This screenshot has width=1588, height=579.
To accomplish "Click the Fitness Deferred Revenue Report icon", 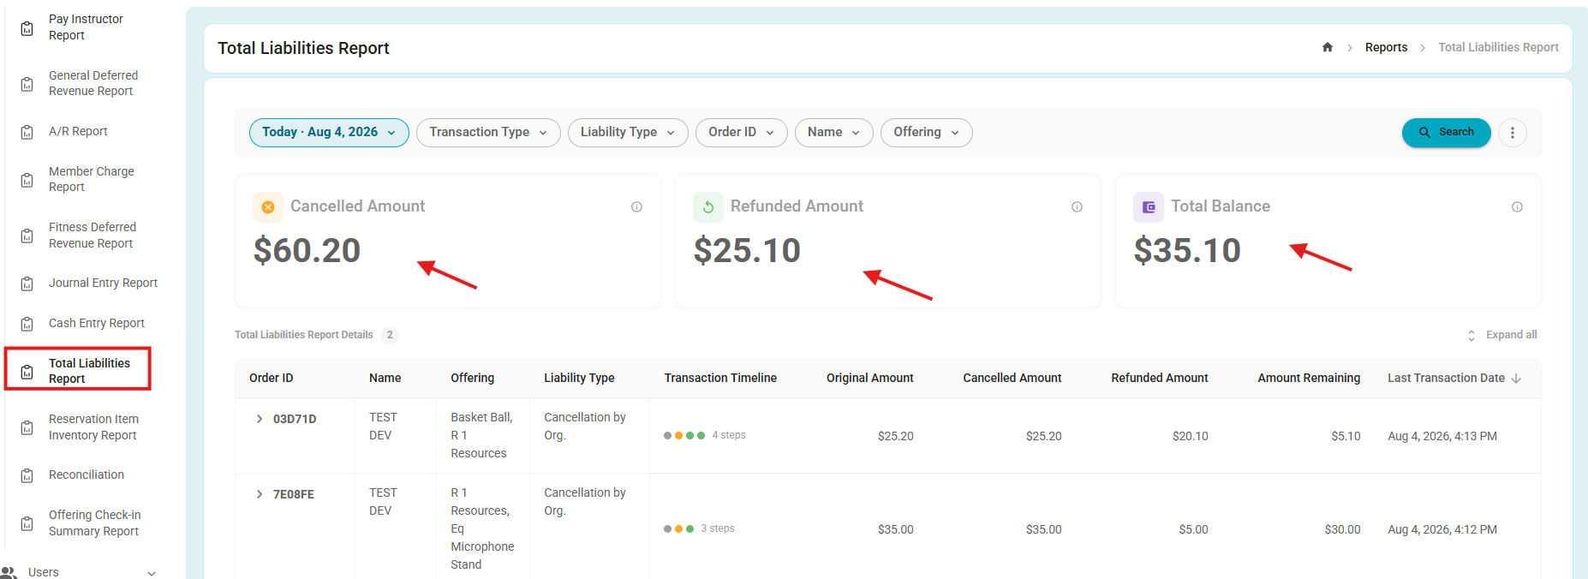I will [27, 236].
